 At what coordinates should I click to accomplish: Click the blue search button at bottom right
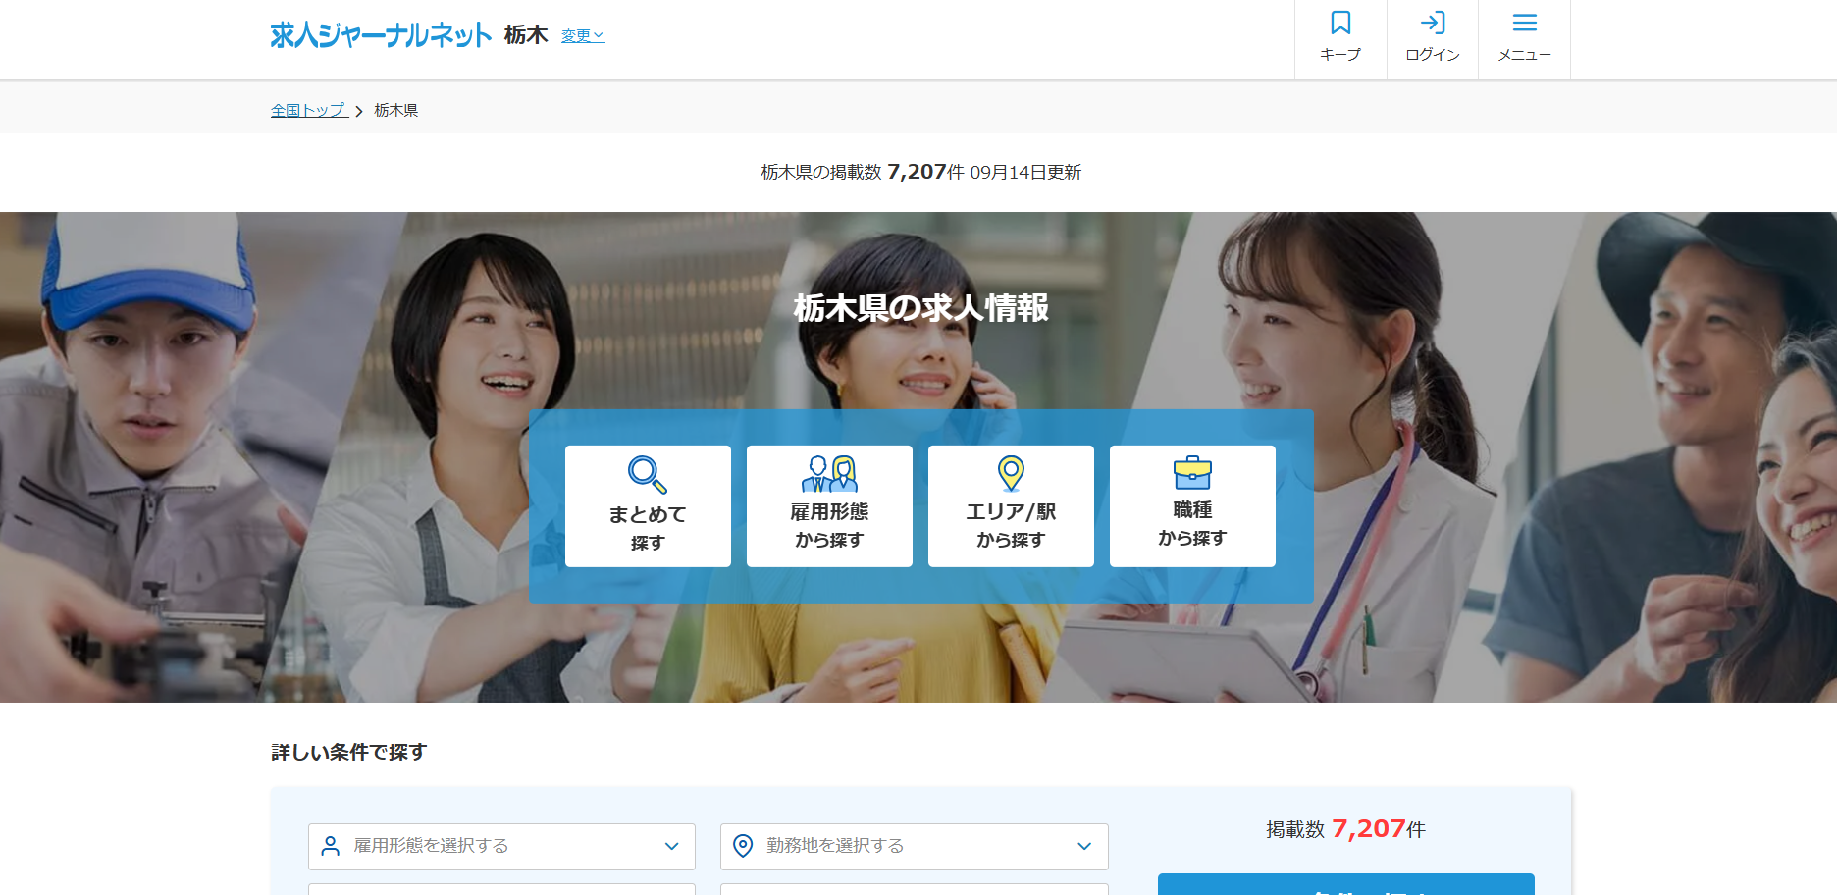point(1345,885)
